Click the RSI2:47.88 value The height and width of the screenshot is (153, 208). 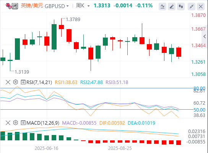coord(91,82)
